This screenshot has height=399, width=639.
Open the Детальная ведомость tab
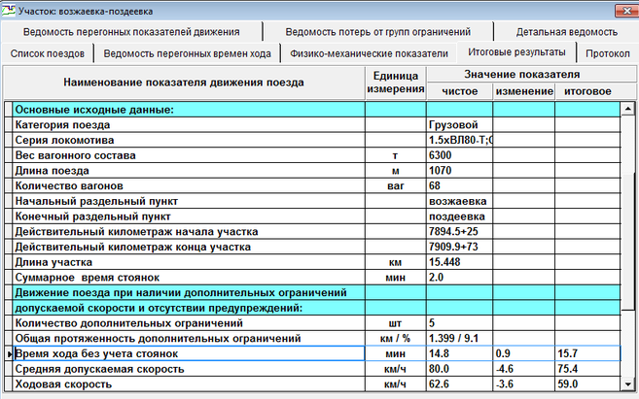(566, 32)
